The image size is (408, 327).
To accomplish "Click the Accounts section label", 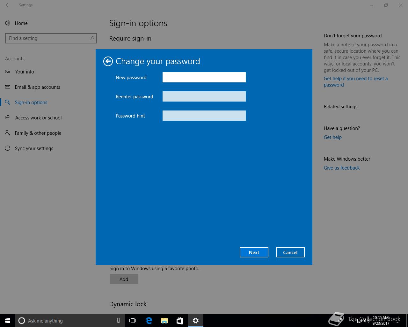I will tap(15, 59).
